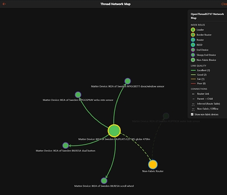The height and width of the screenshot is (195, 227).
Task: Click the faded KLIPPBOK water leak sensor label
Action: [x=166, y=121]
